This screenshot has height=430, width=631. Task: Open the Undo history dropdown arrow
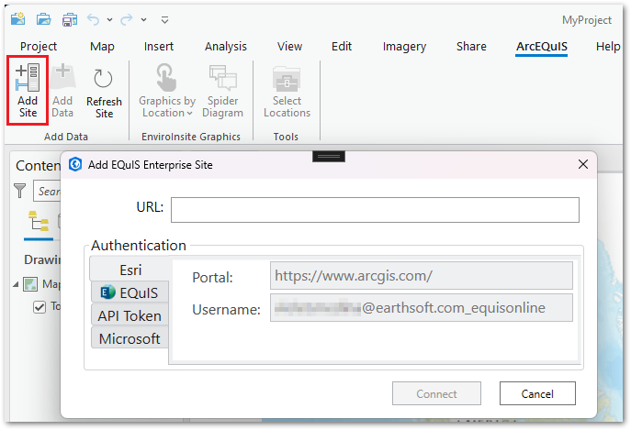[109, 19]
